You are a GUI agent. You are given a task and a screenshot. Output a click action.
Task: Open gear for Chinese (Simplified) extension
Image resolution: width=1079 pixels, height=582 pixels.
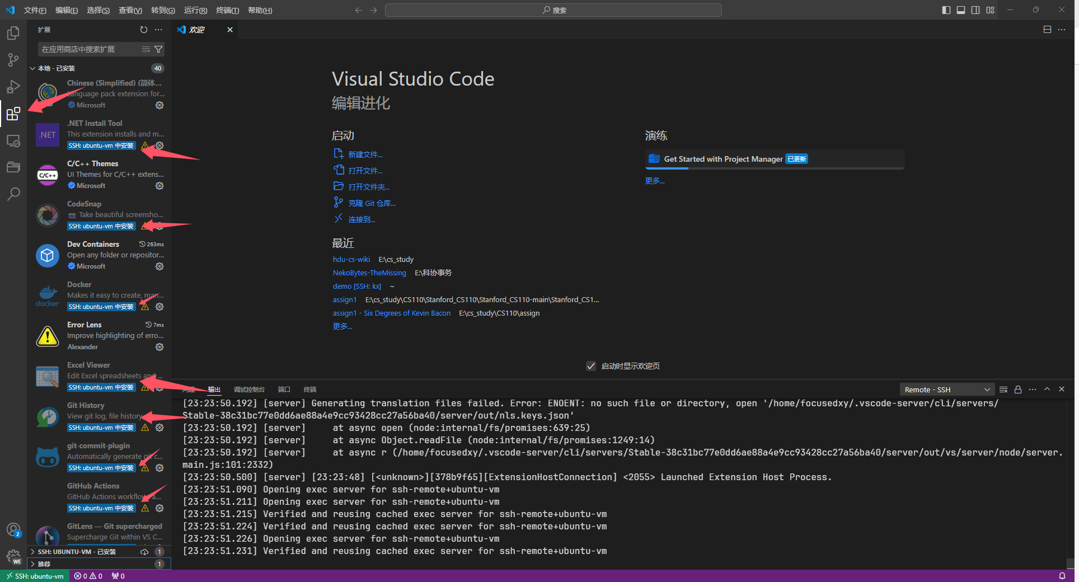[159, 105]
